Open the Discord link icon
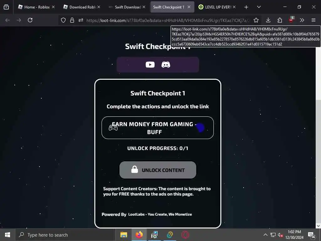321x241 pixels. pyautogui.click(x=166, y=65)
